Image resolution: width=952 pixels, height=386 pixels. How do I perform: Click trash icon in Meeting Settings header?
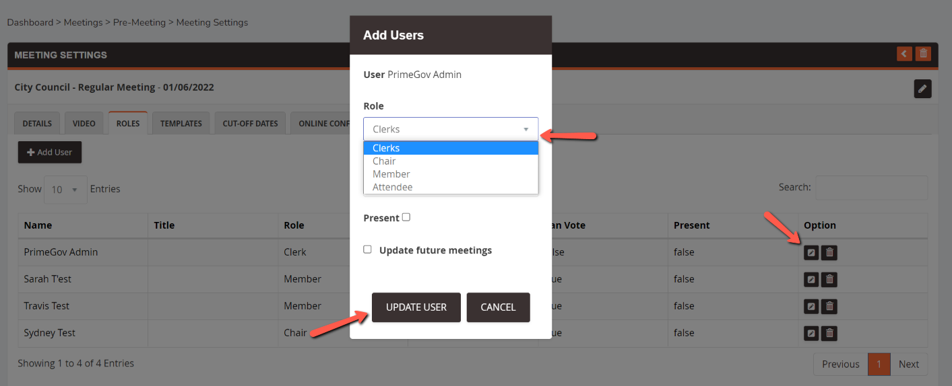(924, 54)
